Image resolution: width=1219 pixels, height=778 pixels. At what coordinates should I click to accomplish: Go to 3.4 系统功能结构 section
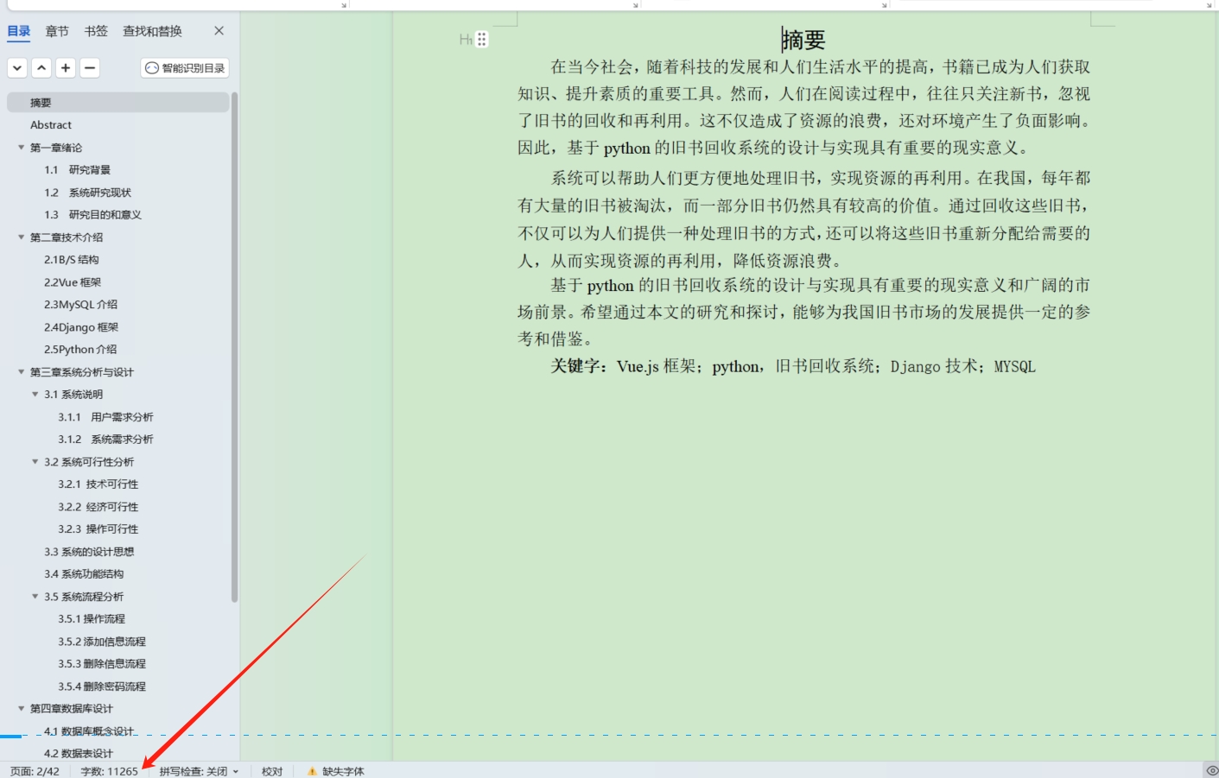[x=84, y=574]
